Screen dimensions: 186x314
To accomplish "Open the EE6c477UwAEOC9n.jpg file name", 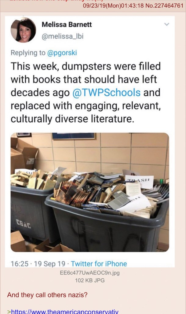I will coord(90,273).
